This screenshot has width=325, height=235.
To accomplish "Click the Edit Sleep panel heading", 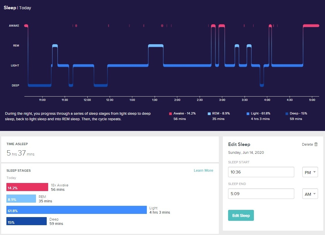I will point(239,144).
